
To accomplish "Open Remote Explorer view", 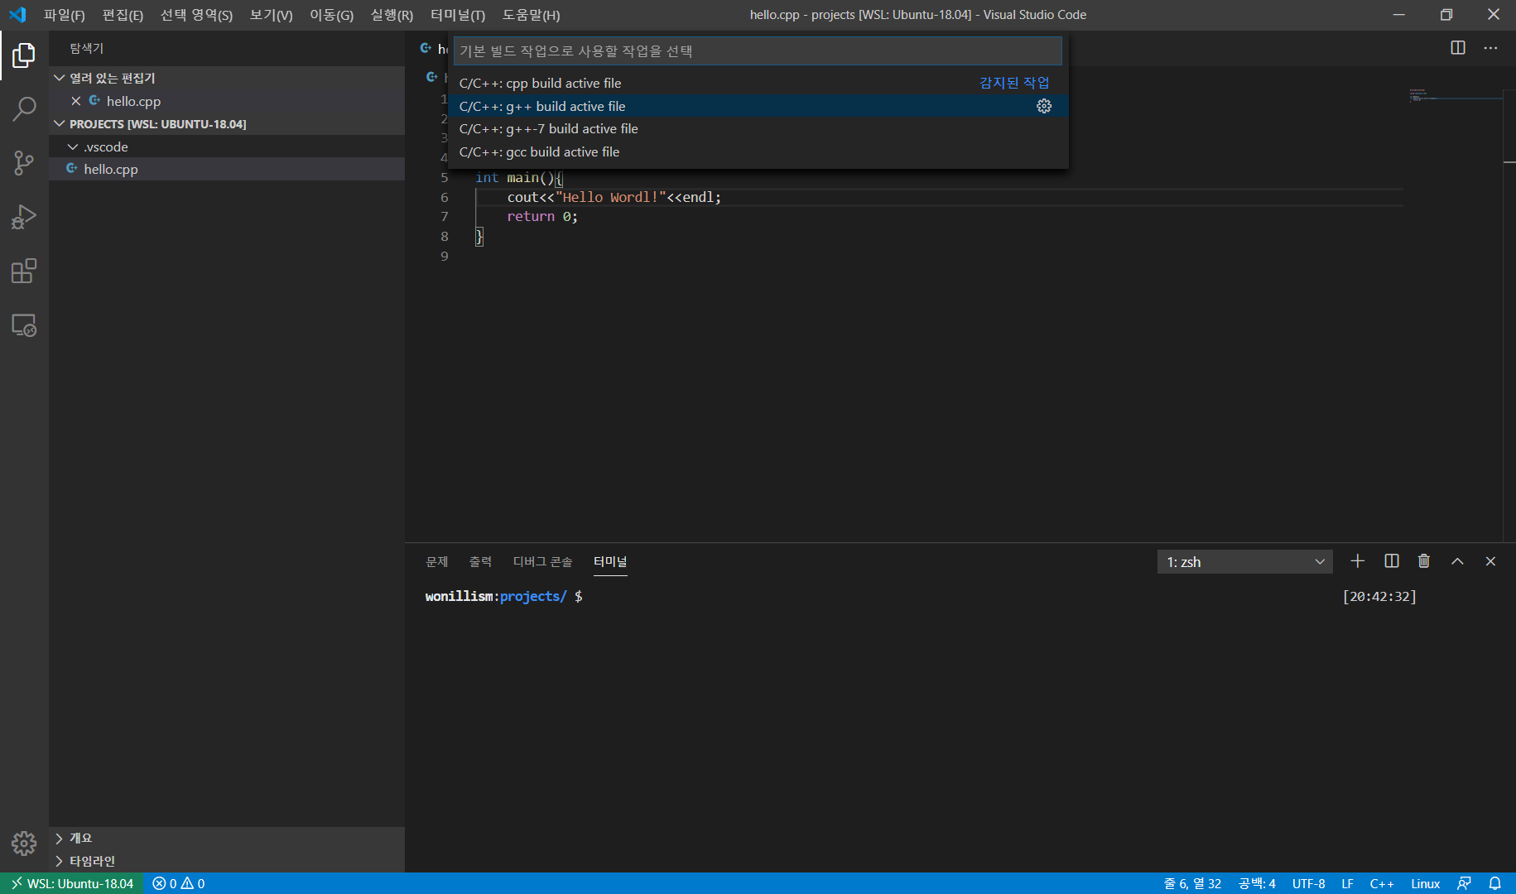I will [24, 325].
